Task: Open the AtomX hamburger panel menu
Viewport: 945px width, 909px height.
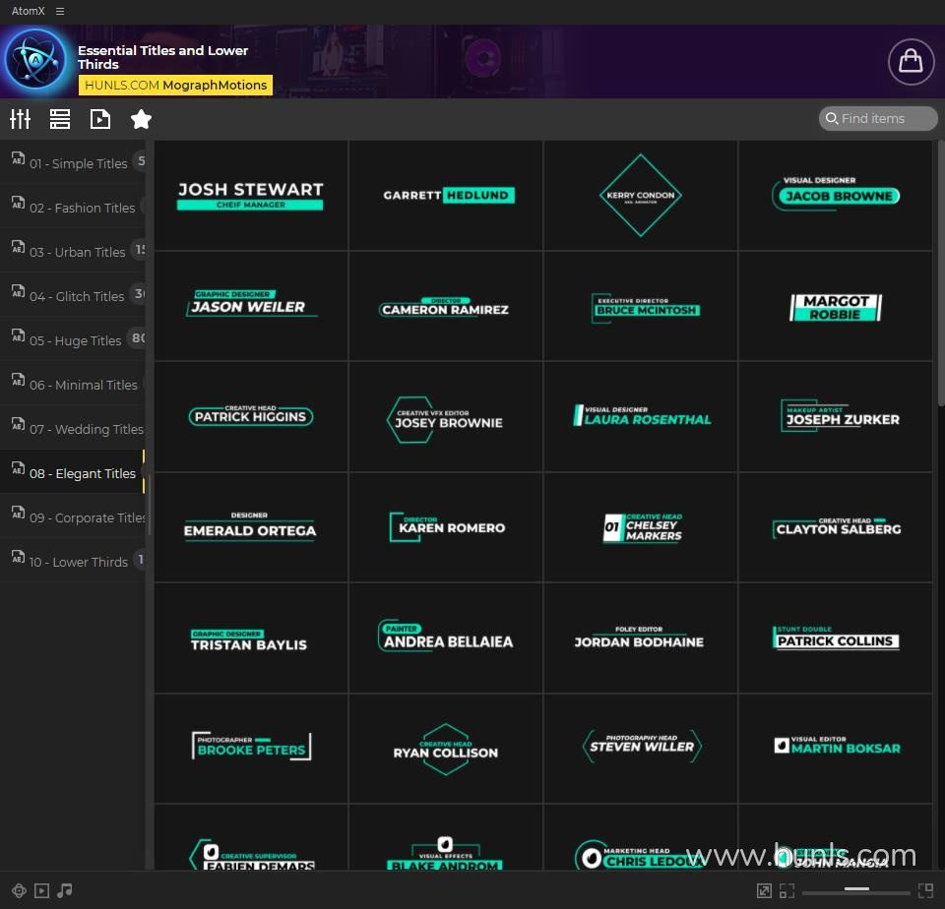Action: pyautogui.click(x=60, y=11)
